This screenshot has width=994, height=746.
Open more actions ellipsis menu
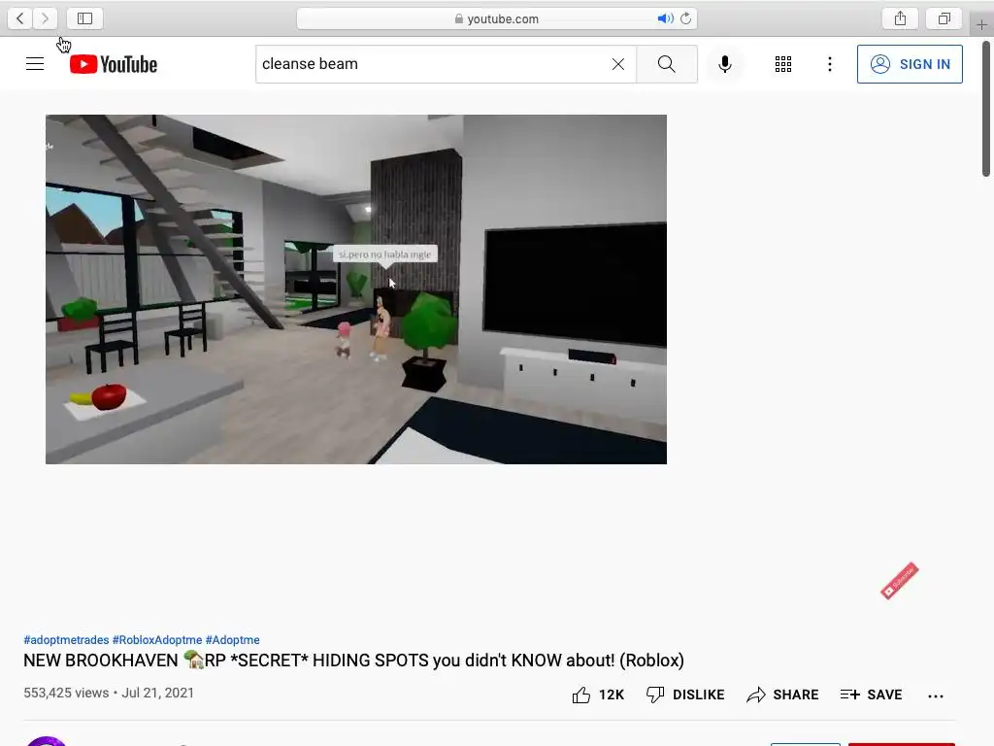(x=936, y=695)
